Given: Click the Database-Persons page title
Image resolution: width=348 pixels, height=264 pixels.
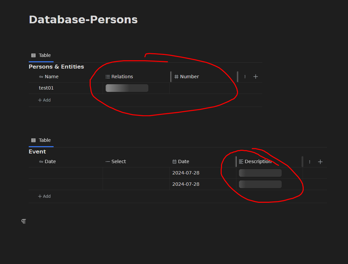Looking at the screenshot, I should coord(83,20).
